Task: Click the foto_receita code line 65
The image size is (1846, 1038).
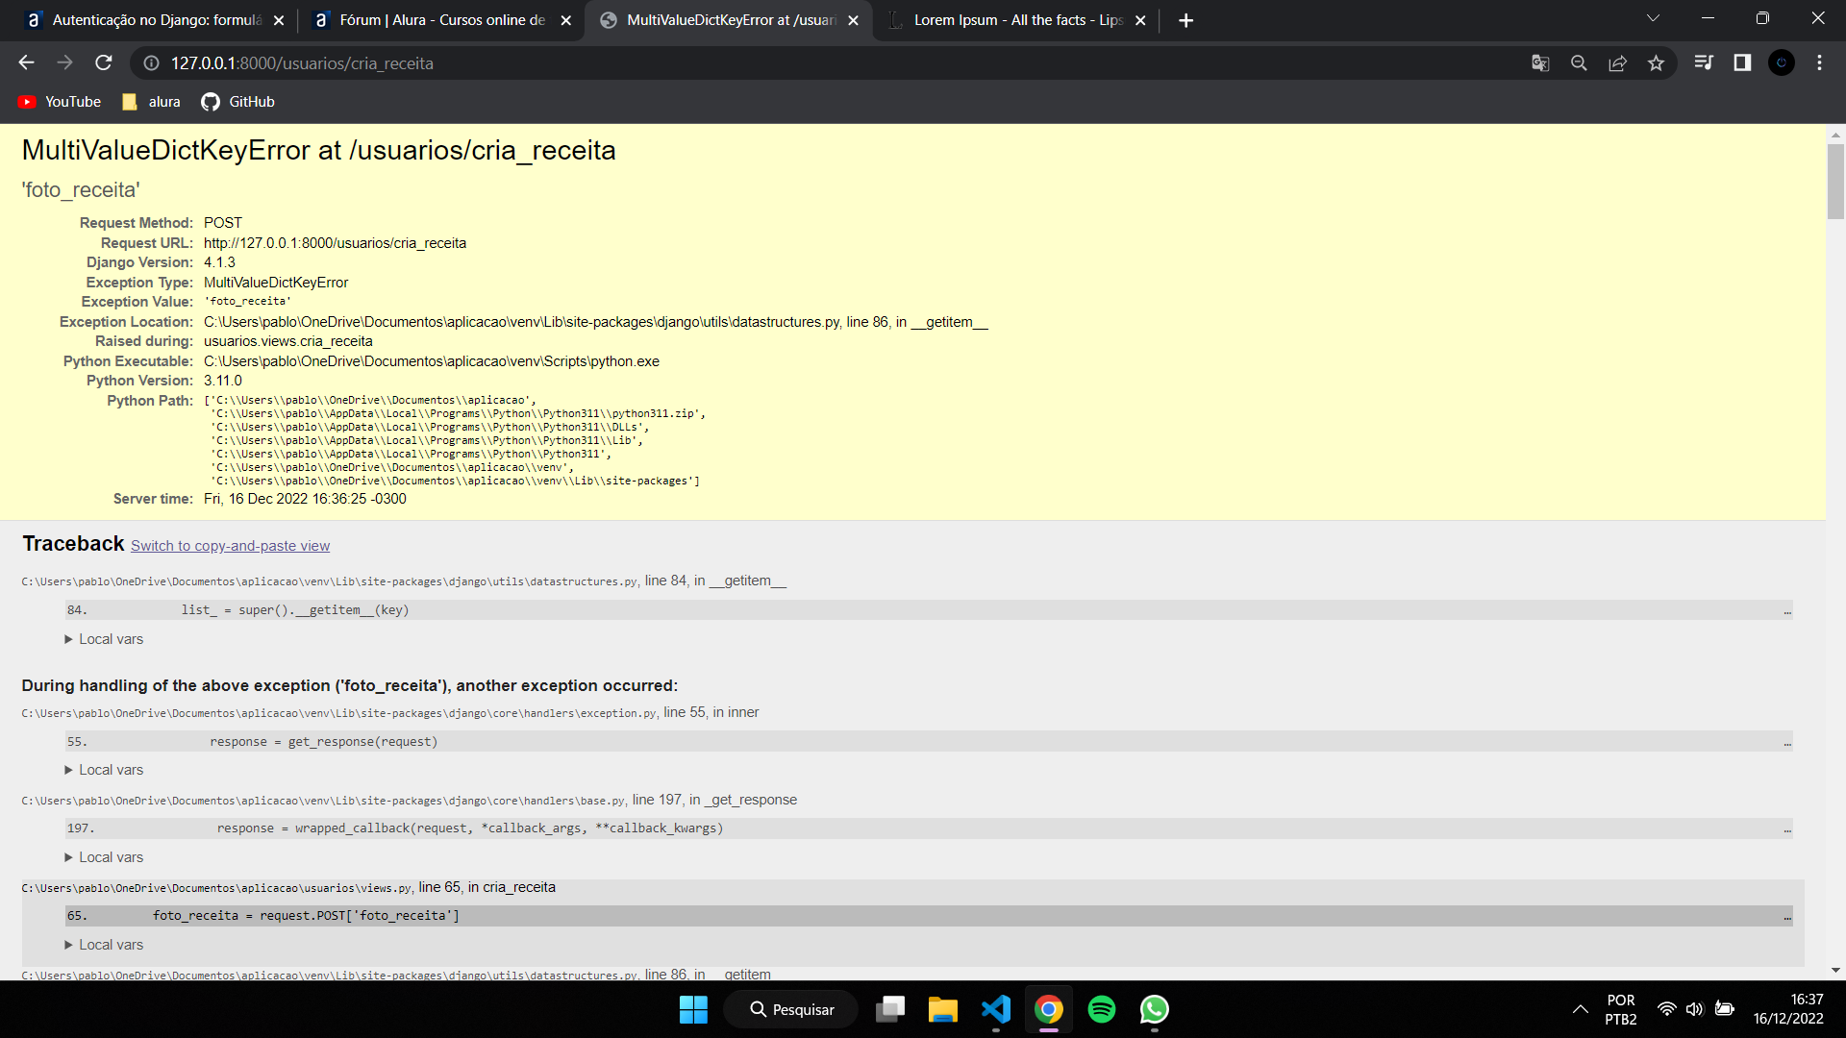Action: pos(929,916)
